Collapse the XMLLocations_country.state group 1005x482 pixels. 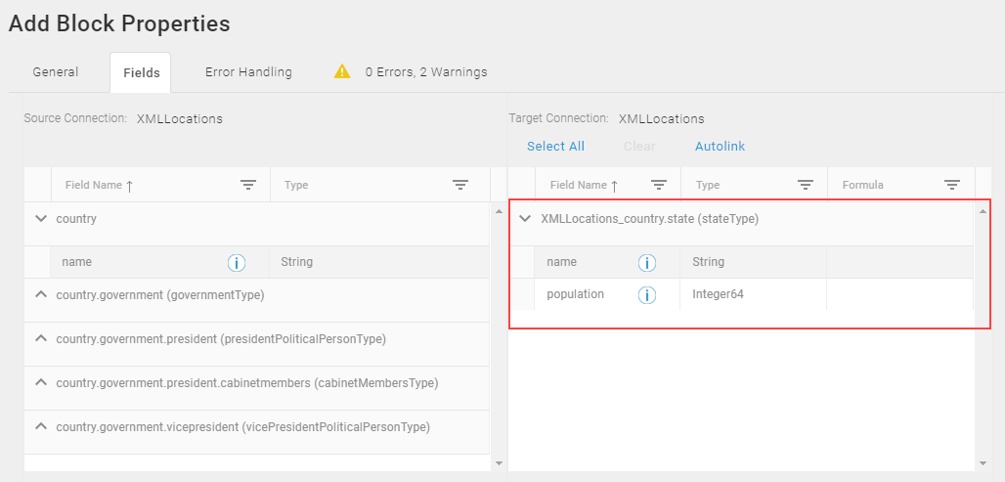pyautogui.click(x=525, y=219)
